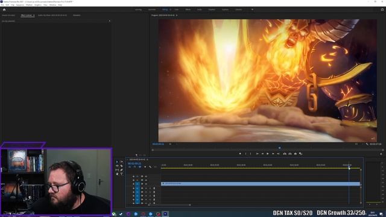Click the Home icon in Premiere
Viewport: 386px width, 217px height.
click(x=4, y=10)
